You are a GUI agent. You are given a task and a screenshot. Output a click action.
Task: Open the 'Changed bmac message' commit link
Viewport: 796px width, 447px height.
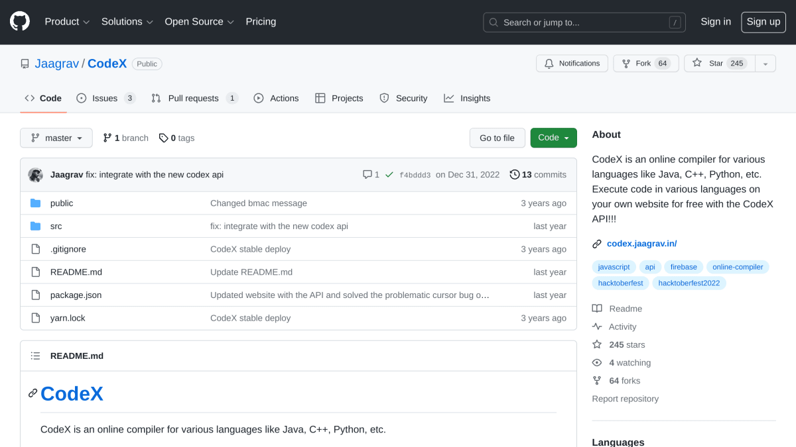click(259, 203)
